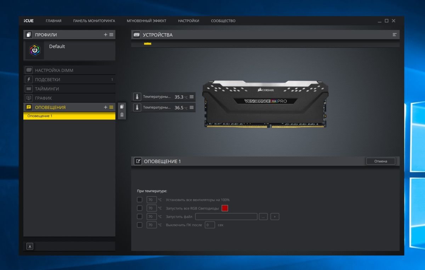Viewport: 425px width, 270px height.
Task: Click the ПРОФИЛИ panel icon
Action: [29, 35]
